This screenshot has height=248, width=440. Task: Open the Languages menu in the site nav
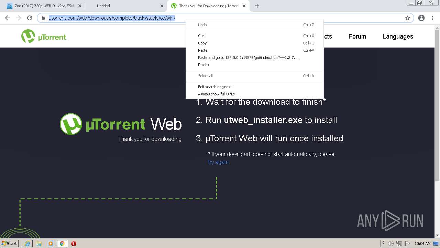pos(398,37)
